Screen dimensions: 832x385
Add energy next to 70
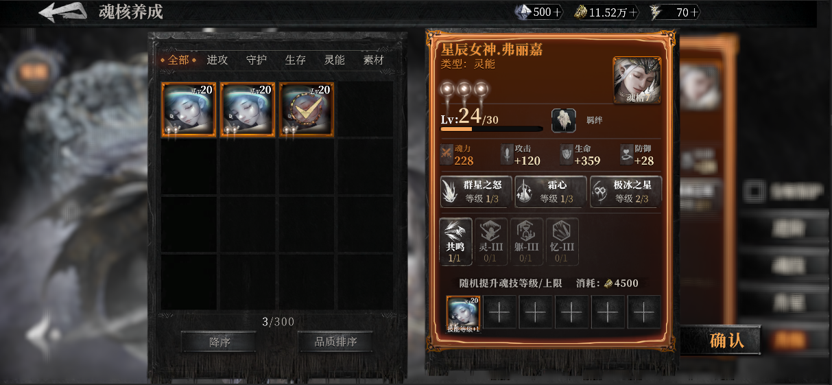[695, 12]
